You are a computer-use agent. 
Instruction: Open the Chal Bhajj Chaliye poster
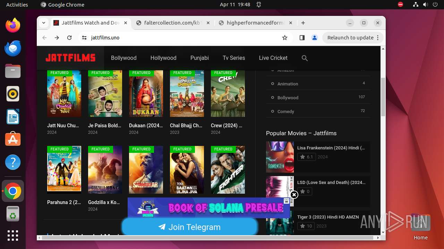[187, 94]
